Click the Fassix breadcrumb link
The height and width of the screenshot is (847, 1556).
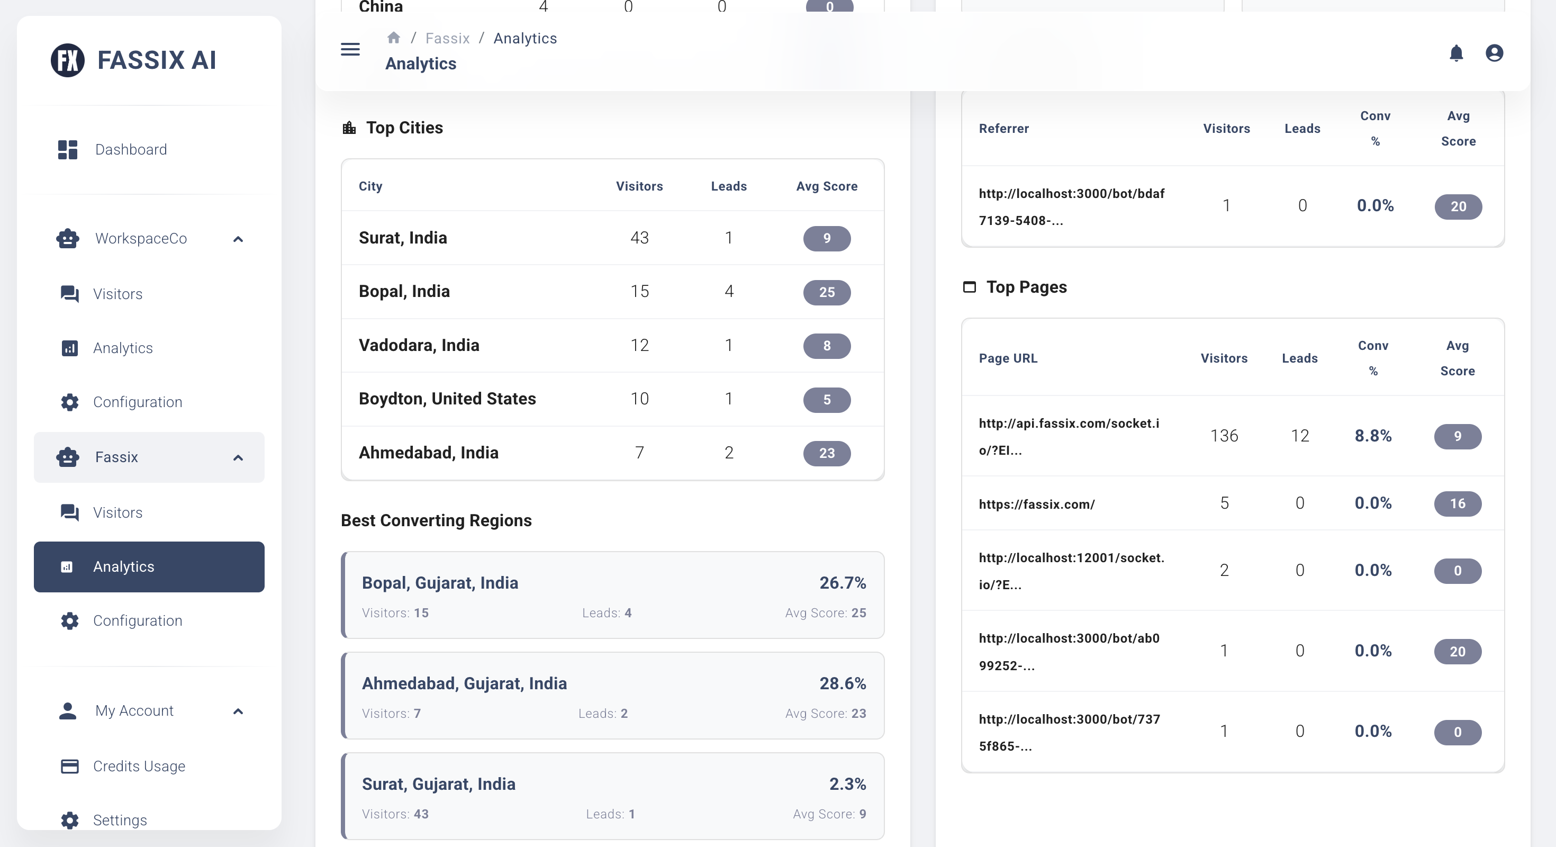(448, 38)
